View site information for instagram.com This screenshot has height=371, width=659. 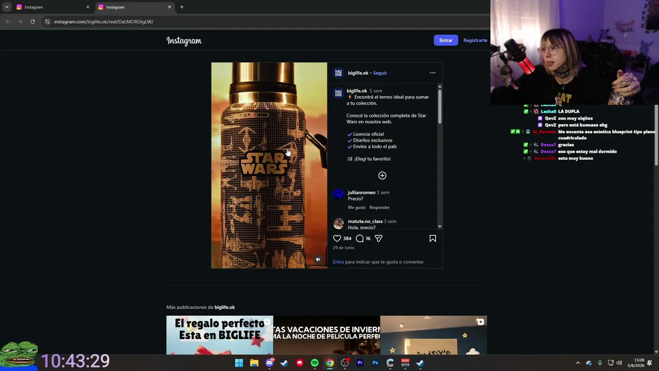coord(47,22)
